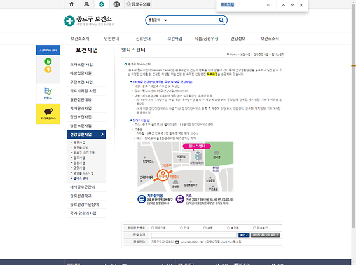Screen dimensions: 356x265
Task: Click the gray page content edit request button
Action: [266, 235]
